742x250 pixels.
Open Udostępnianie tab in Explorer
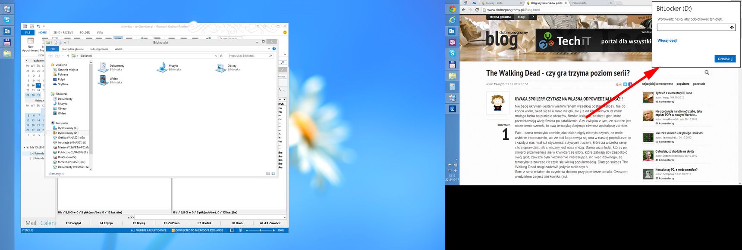click(x=99, y=49)
